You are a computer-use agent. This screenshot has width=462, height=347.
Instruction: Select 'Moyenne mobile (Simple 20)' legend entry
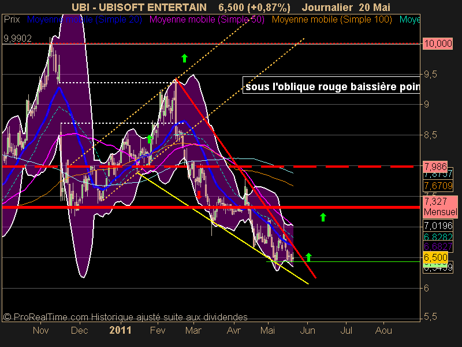[84, 20]
